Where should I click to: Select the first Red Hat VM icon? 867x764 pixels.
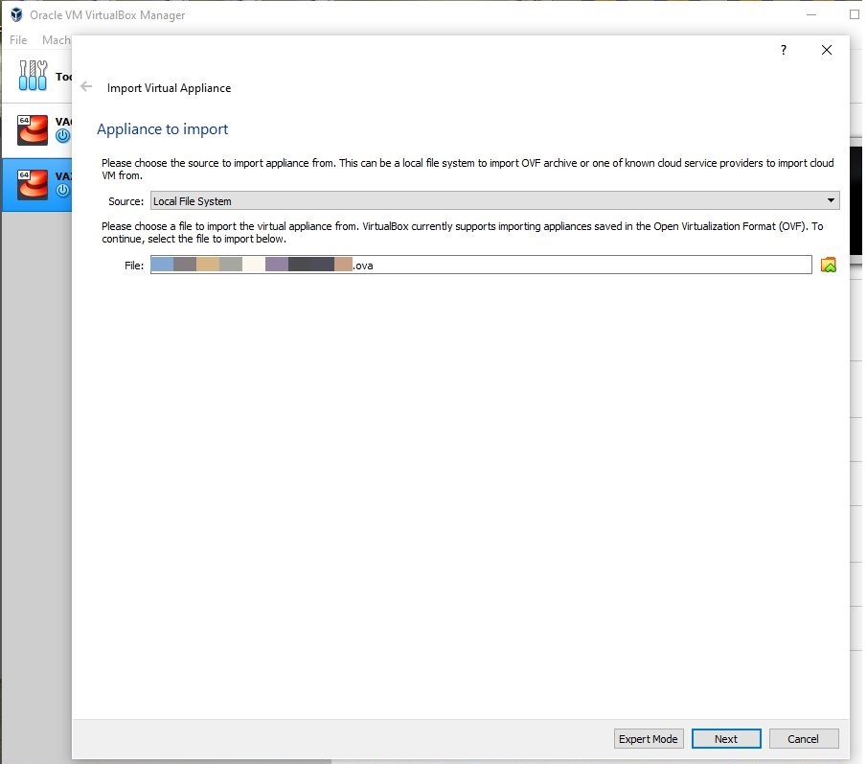(x=33, y=129)
